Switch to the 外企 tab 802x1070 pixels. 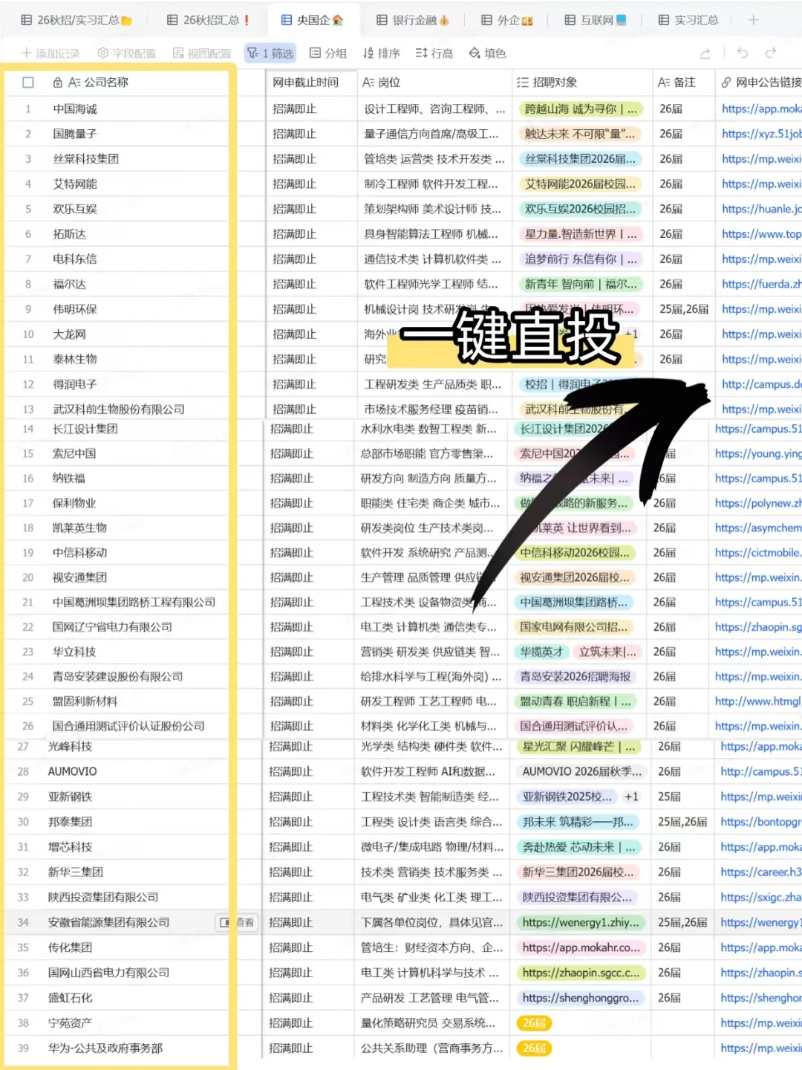point(508,20)
